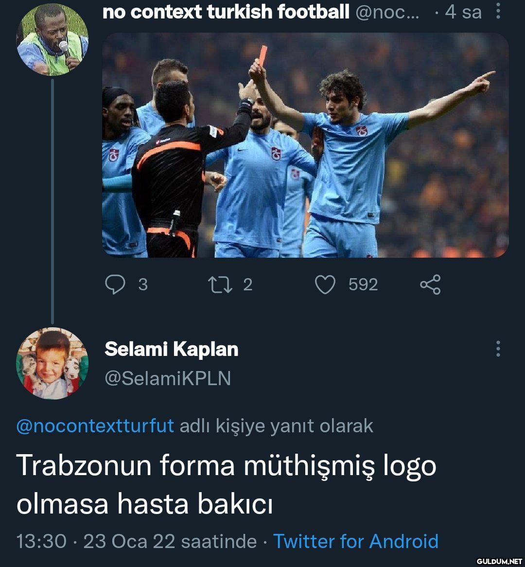
Task: Open reply comments on the top tweet
Action: point(115,284)
